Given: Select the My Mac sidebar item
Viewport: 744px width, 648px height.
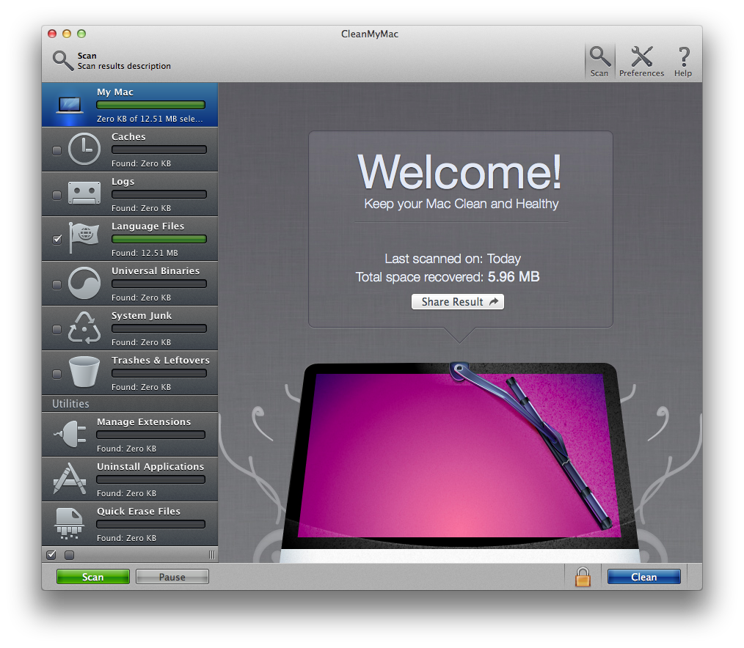Looking at the screenshot, I should pyautogui.click(x=130, y=105).
